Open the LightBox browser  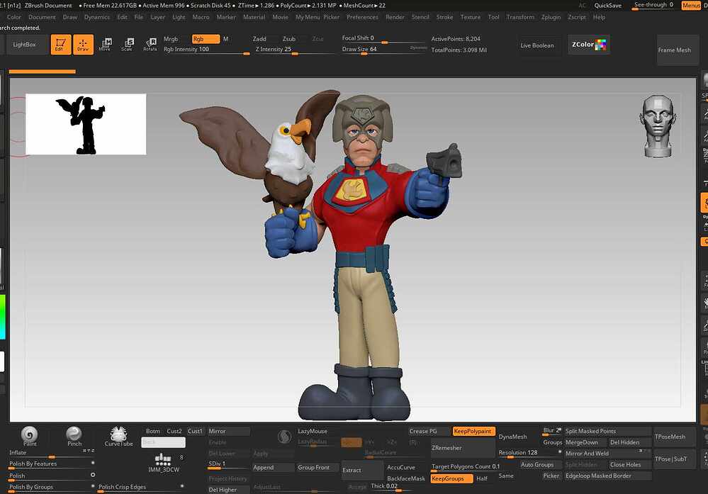pos(25,45)
